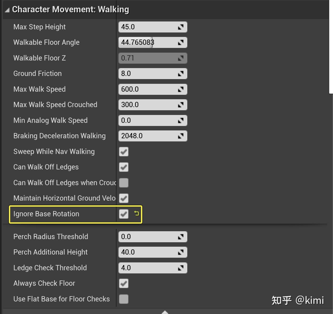
Task: Click the spinbox drag icon on Perch Additional Height
Action: pos(181,252)
